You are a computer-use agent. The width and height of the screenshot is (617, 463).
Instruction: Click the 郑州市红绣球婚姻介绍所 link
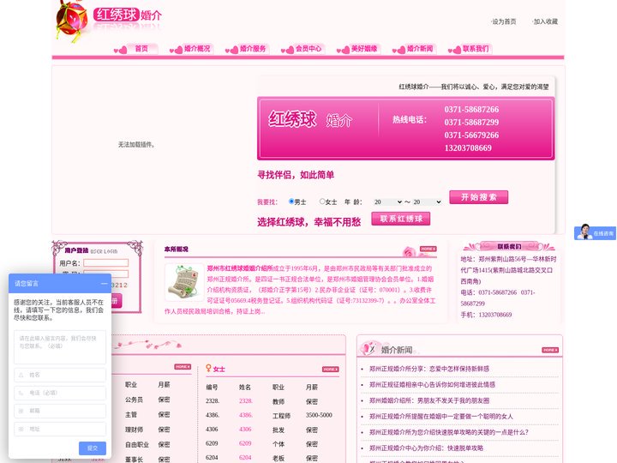click(x=240, y=268)
